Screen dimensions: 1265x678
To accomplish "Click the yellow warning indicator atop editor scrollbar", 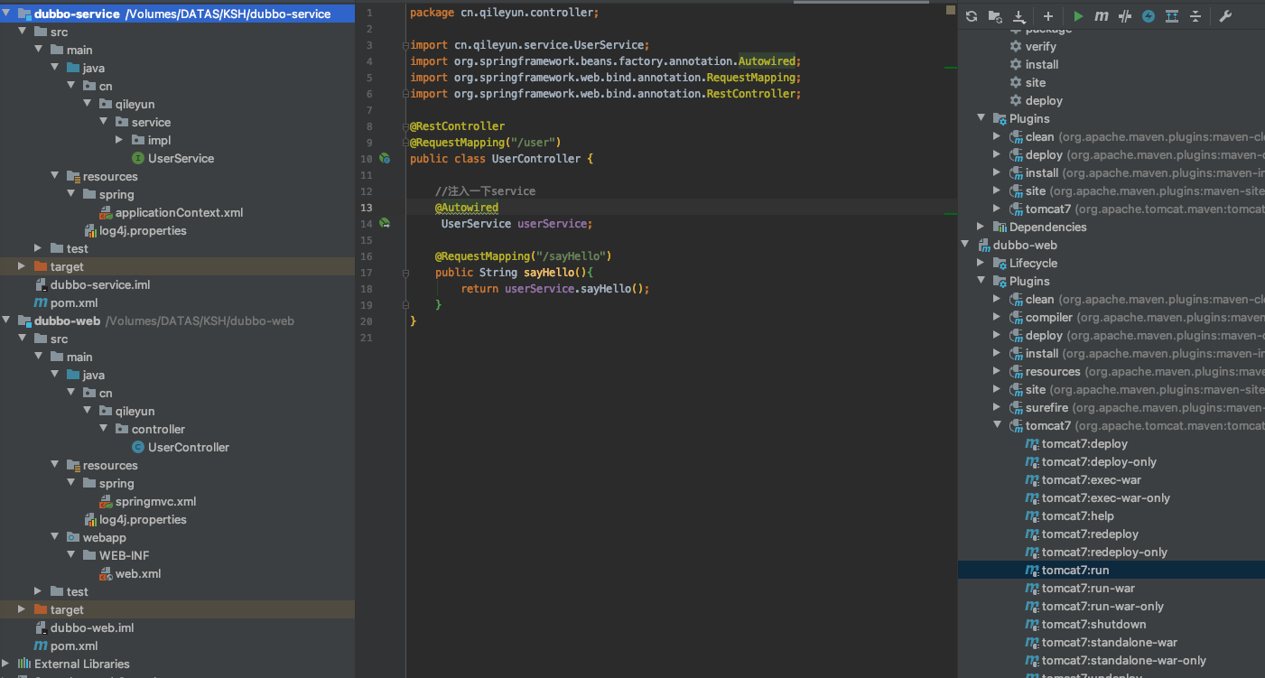I will click(x=949, y=11).
